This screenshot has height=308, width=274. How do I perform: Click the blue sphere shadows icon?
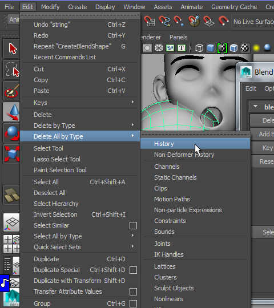[x=267, y=47]
